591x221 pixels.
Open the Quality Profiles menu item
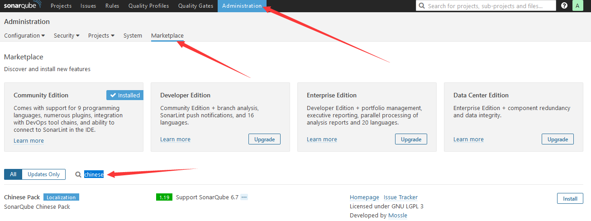[148, 6]
